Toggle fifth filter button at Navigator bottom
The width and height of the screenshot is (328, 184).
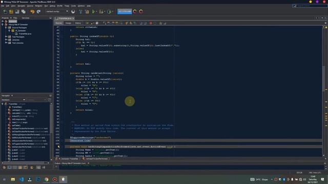tap(26, 167)
